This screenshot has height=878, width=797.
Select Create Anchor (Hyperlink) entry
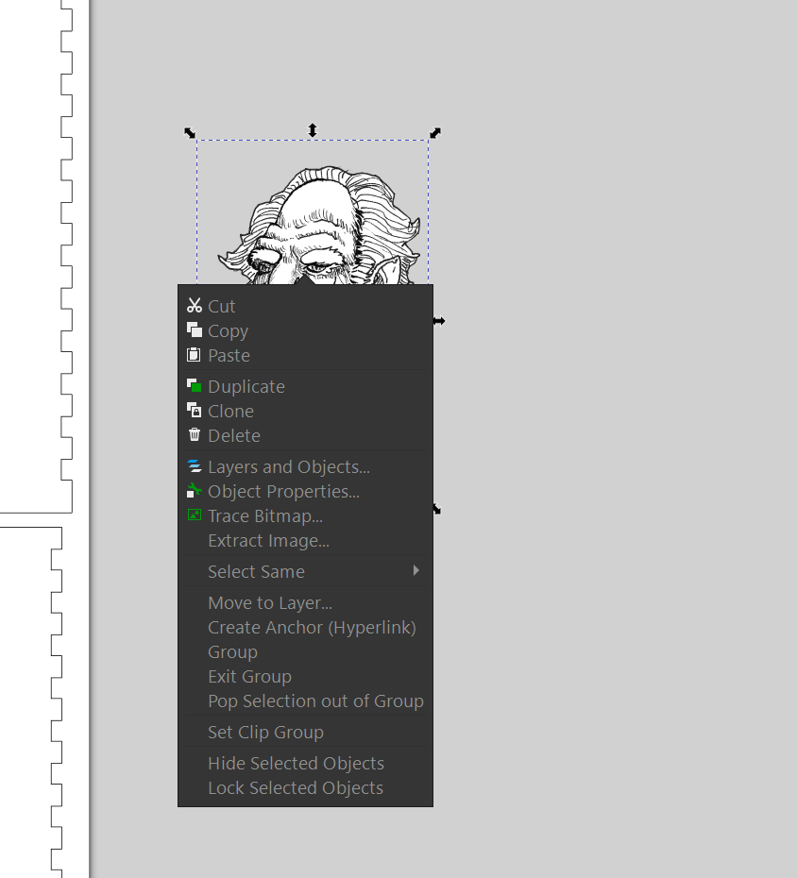click(x=305, y=628)
